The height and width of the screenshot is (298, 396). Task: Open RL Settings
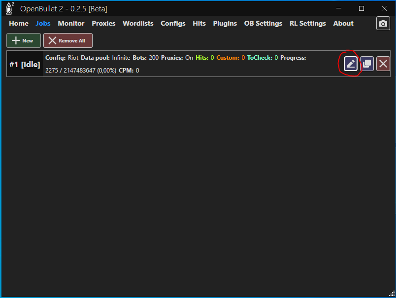pos(308,24)
